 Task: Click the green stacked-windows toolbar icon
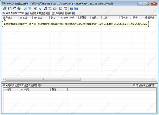[x=5, y=8]
